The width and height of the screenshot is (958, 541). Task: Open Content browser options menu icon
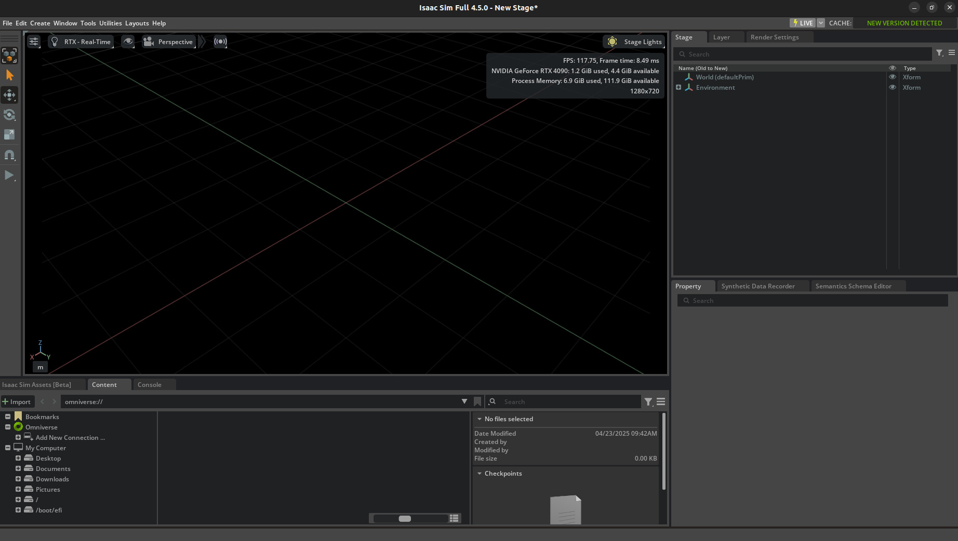coord(661,401)
